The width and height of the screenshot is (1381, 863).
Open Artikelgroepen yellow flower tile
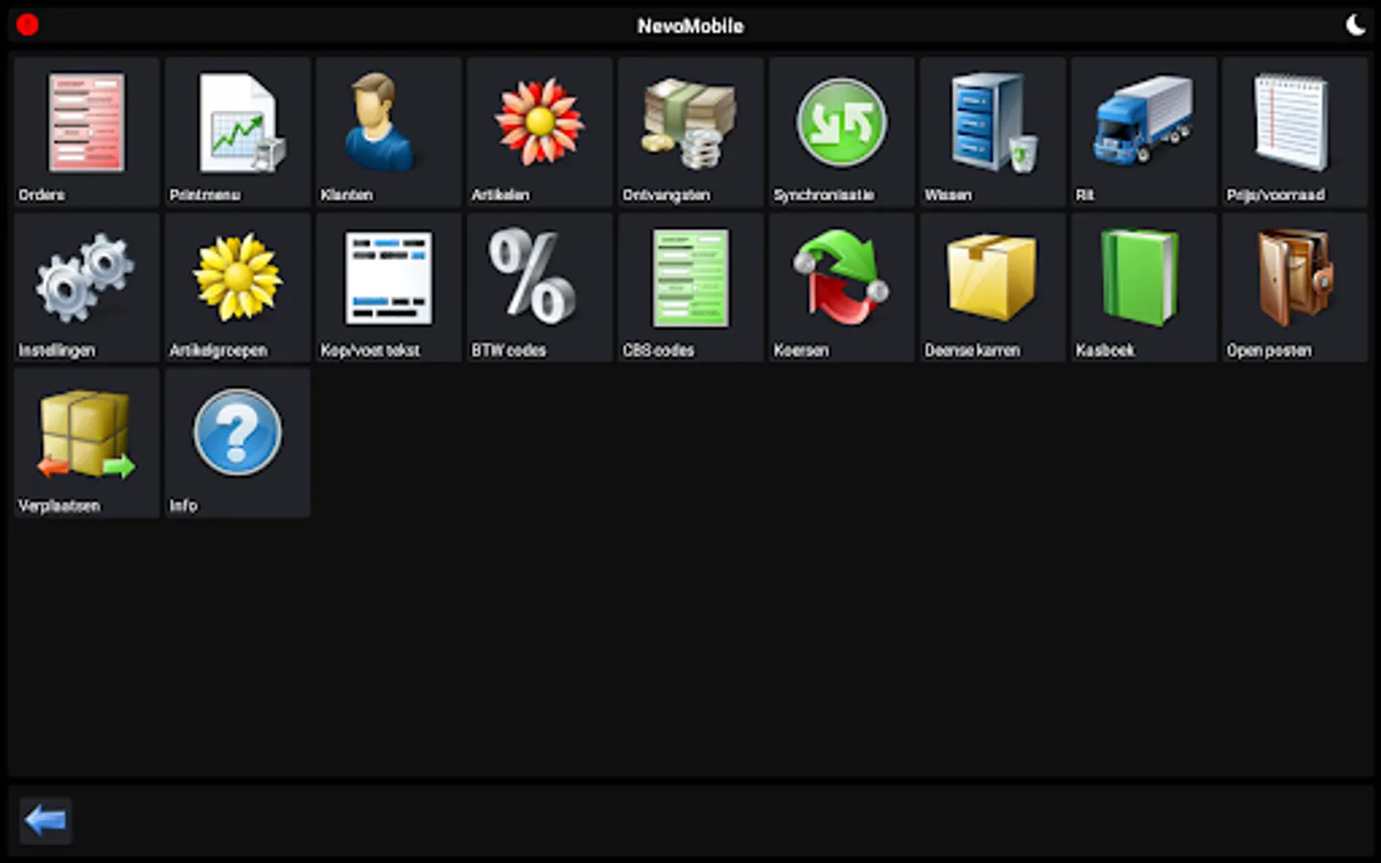tap(238, 288)
